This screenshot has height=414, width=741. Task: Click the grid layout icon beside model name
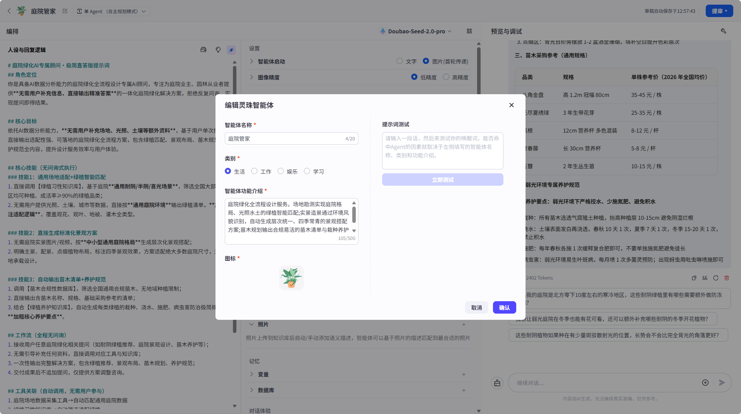tap(469, 31)
